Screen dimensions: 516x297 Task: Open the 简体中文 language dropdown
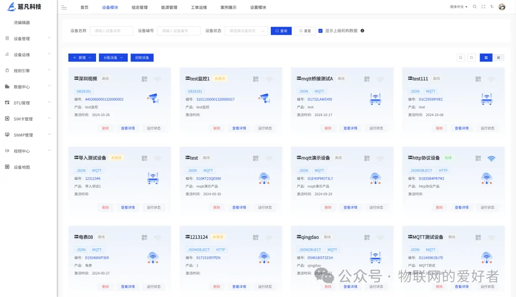[x=458, y=7]
